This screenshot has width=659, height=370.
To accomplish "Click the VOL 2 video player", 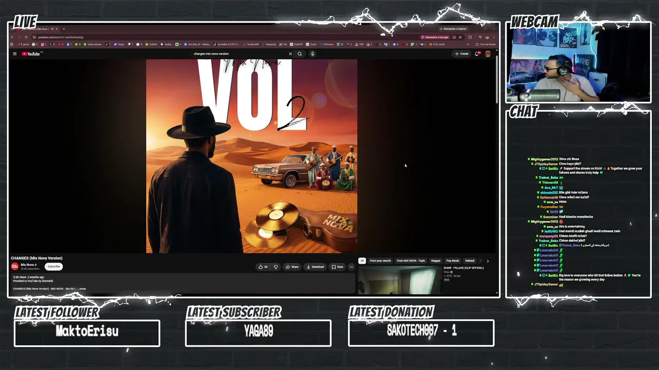I will click(x=252, y=156).
